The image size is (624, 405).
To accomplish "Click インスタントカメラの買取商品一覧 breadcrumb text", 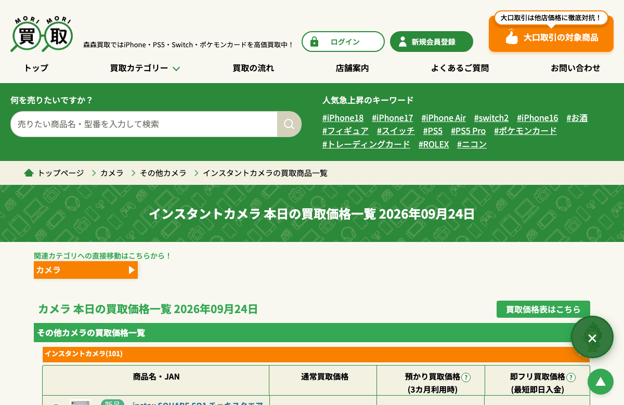I will [x=265, y=173].
